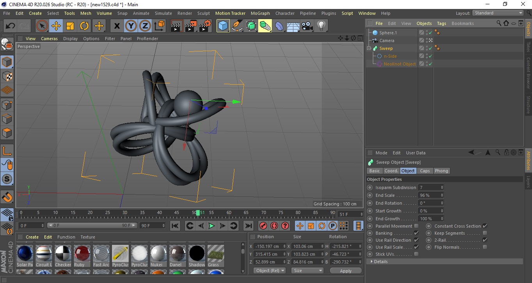Select the Rotate tool in top toolbar

pyautogui.click(x=84, y=26)
